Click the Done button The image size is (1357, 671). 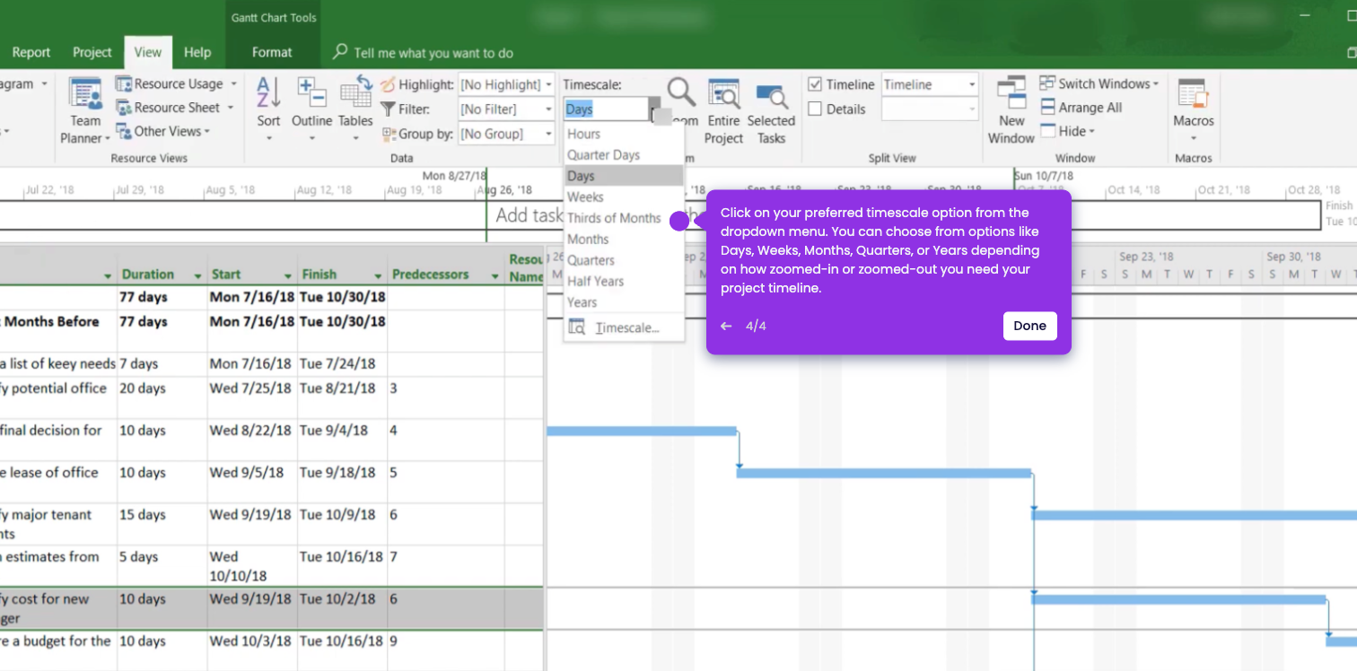[x=1029, y=327]
